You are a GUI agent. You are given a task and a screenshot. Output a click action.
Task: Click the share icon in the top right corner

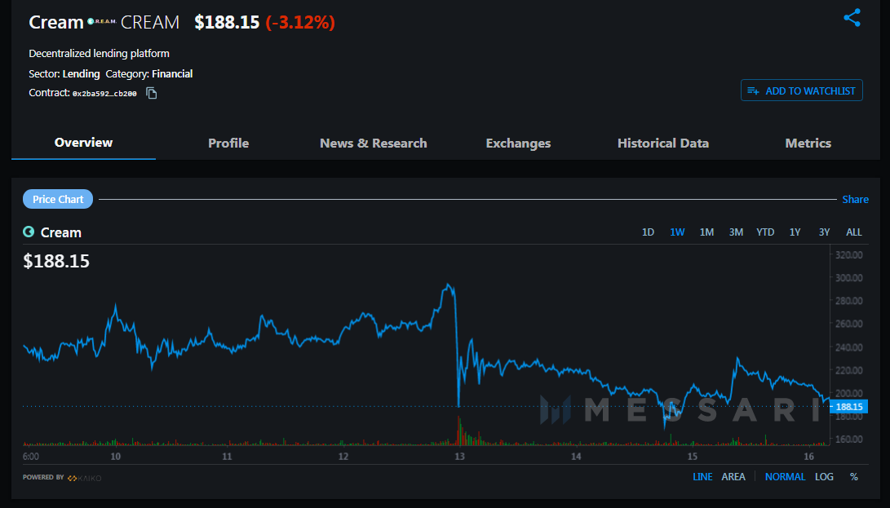852,17
